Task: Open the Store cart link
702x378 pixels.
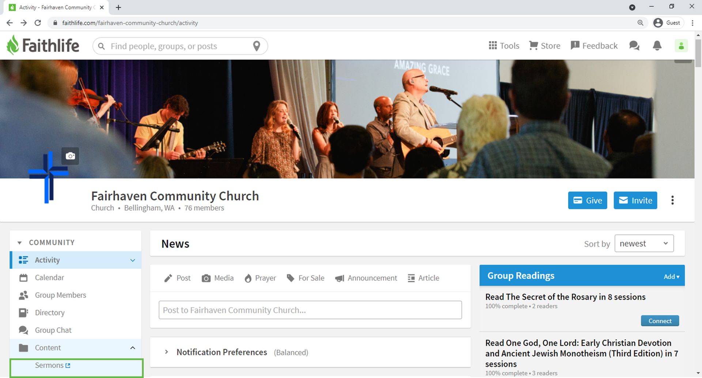Action: click(x=544, y=46)
